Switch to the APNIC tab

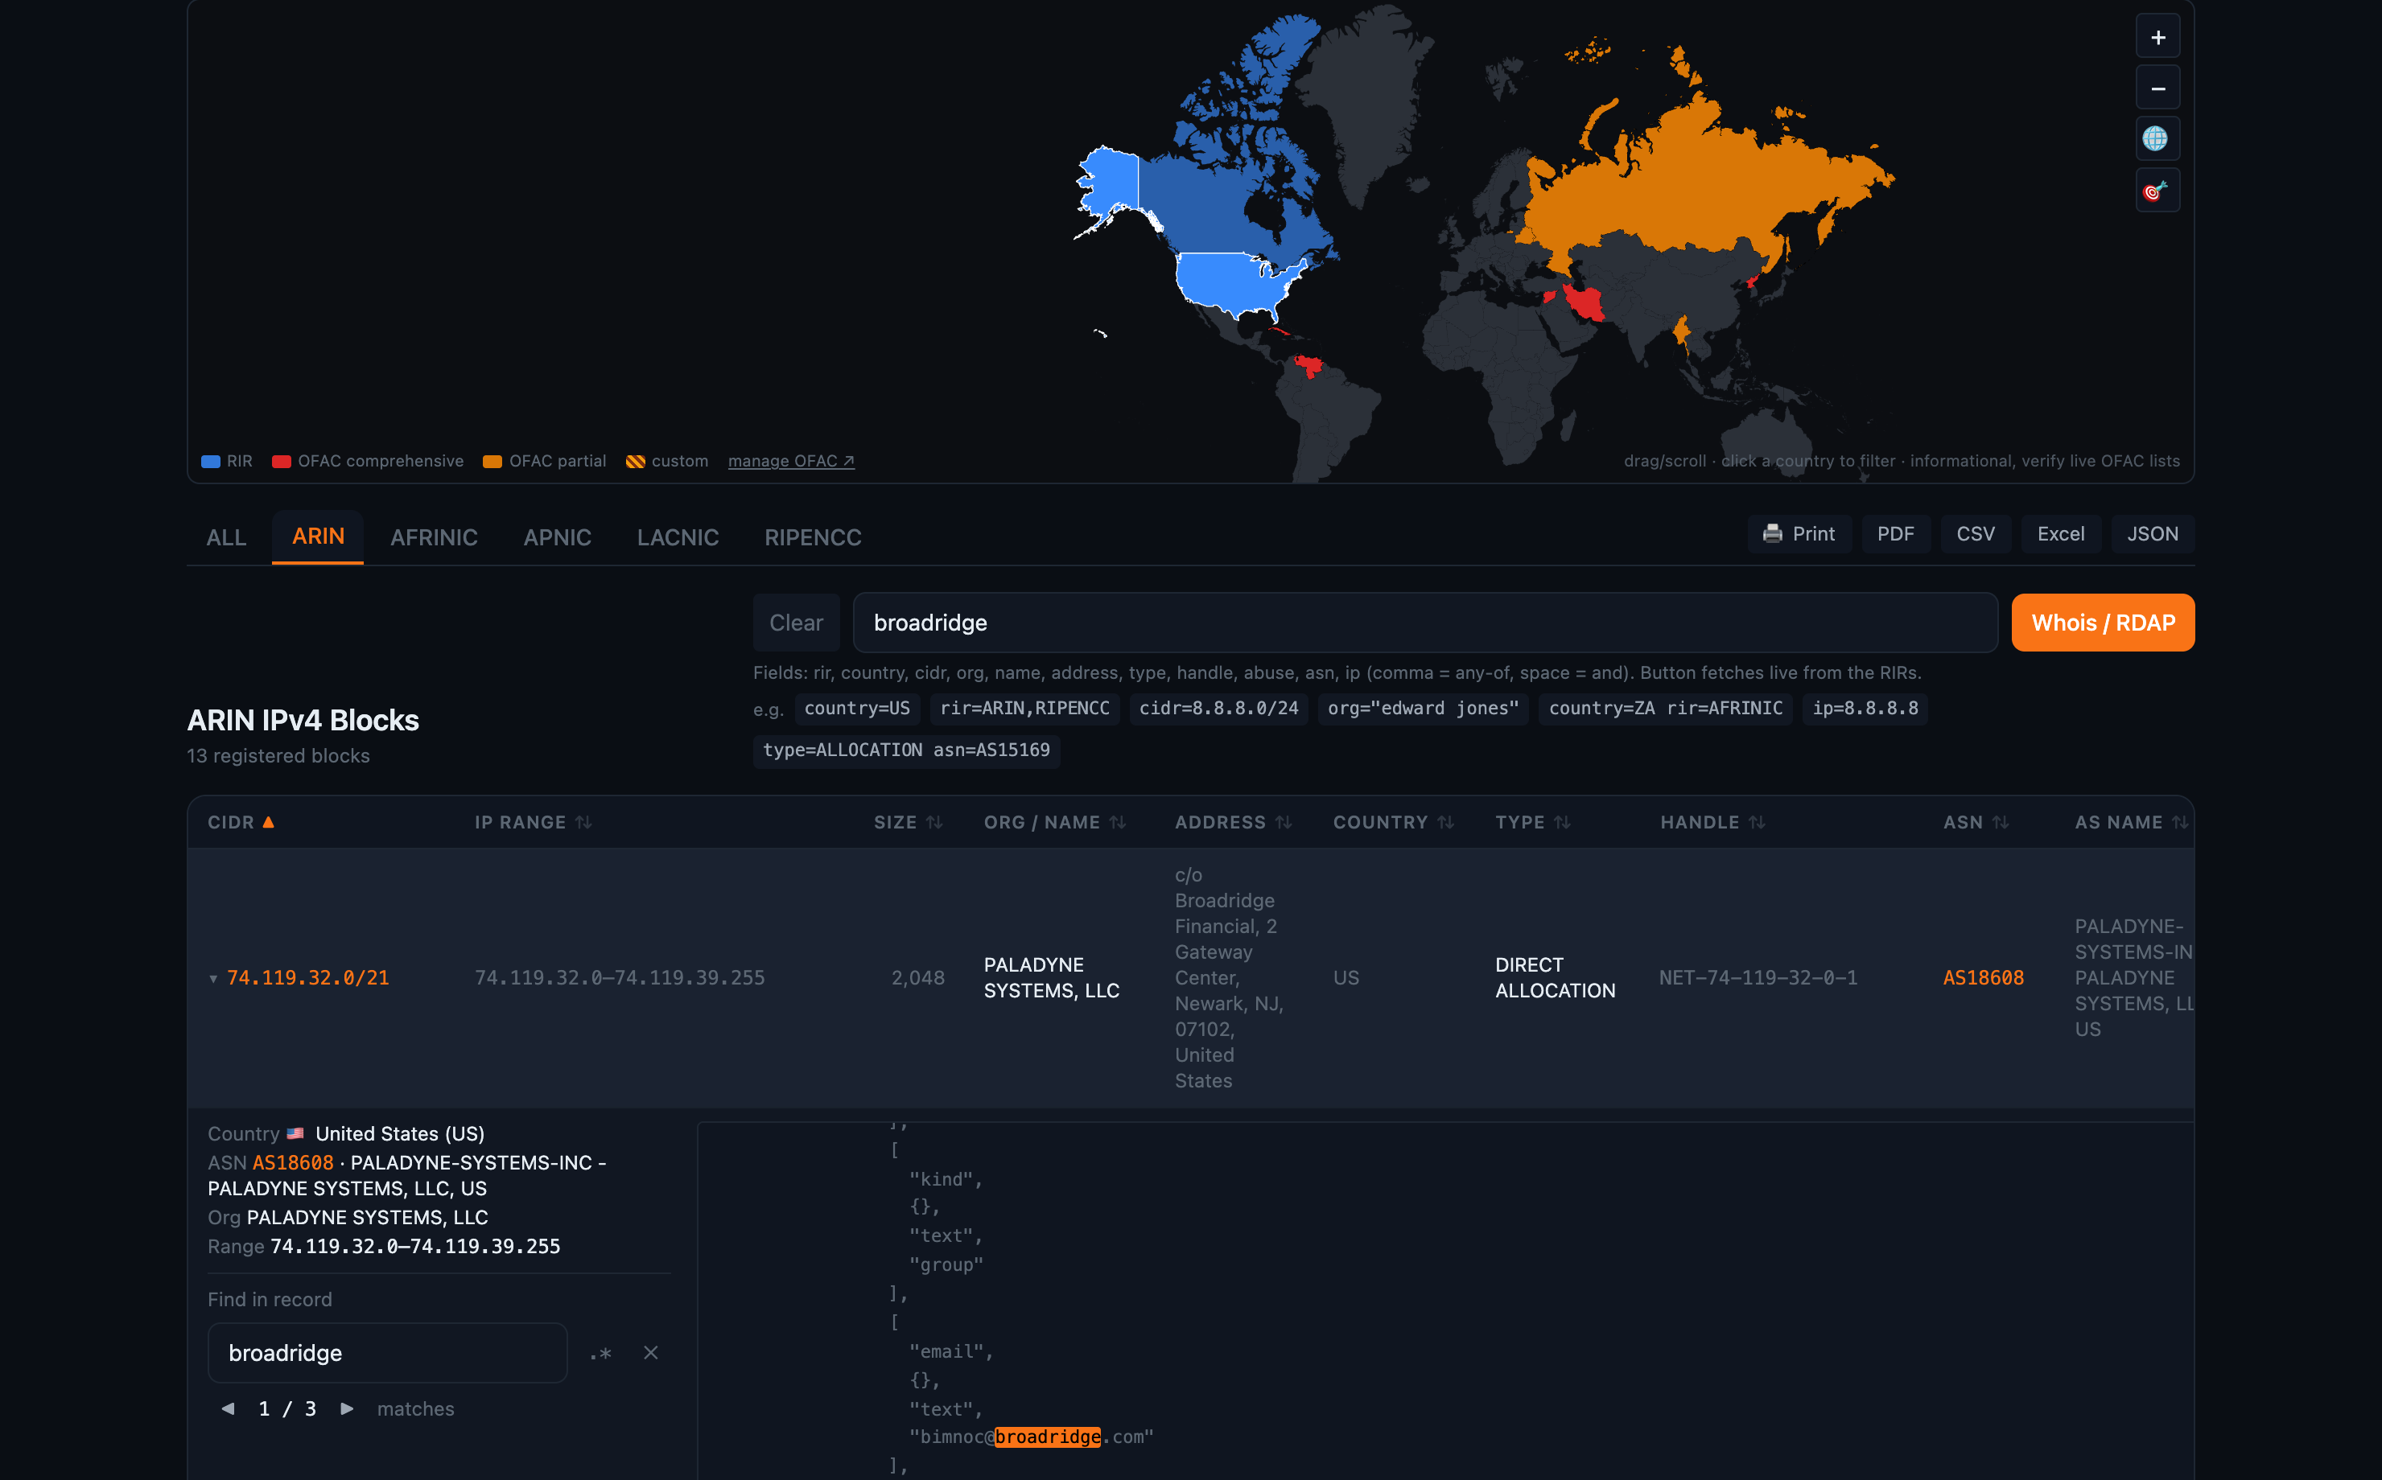557,537
